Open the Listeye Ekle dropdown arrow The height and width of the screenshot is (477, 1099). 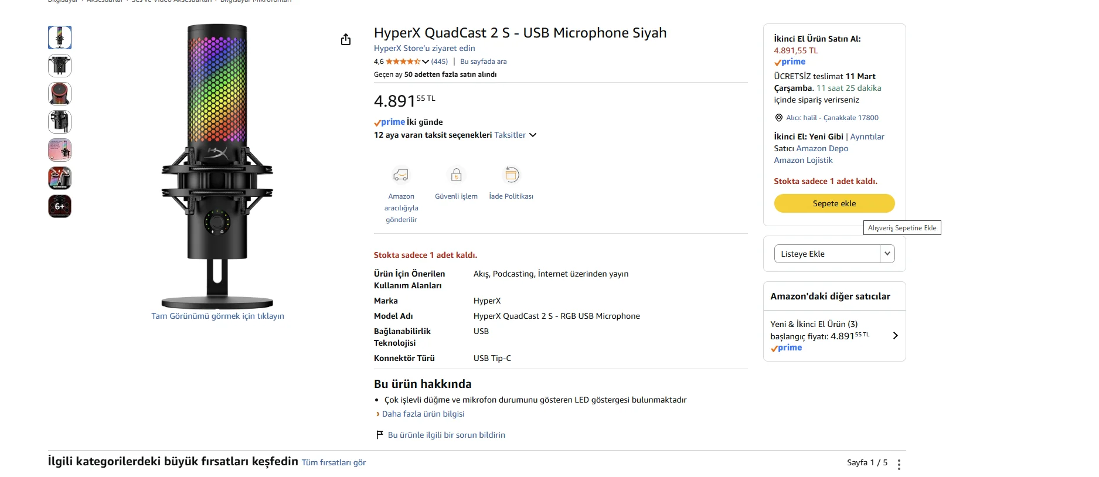click(887, 254)
